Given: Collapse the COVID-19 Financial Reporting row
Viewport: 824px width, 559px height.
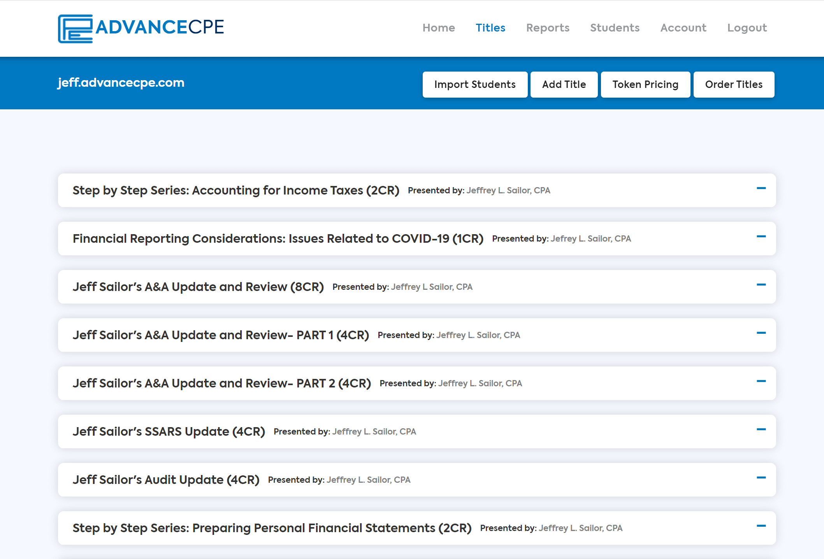Looking at the screenshot, I should 761,237.
